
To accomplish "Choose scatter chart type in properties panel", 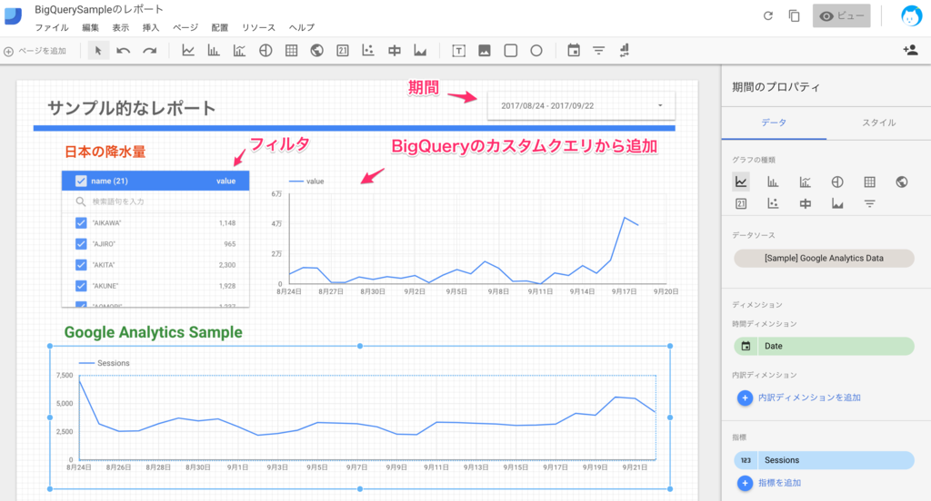I will [x=773, y=204].
